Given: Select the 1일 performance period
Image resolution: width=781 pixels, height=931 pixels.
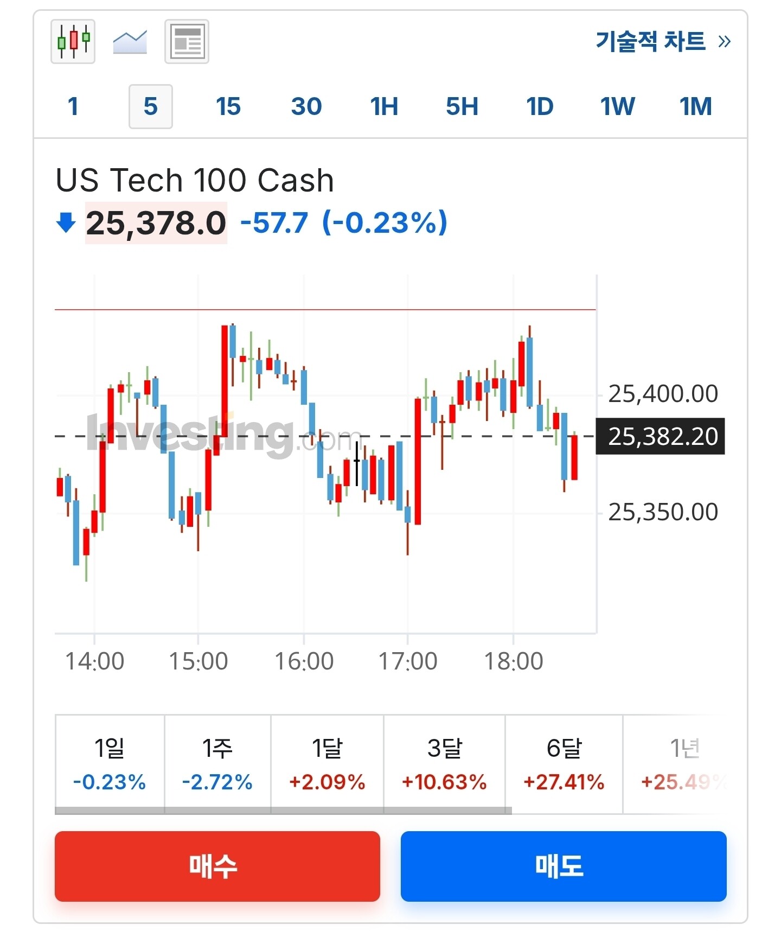Looking at the screenshot, I should point(110,763).
